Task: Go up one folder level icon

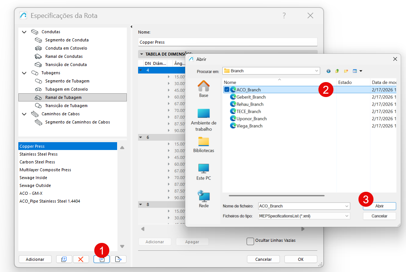Action: click(x=337, y=71)
